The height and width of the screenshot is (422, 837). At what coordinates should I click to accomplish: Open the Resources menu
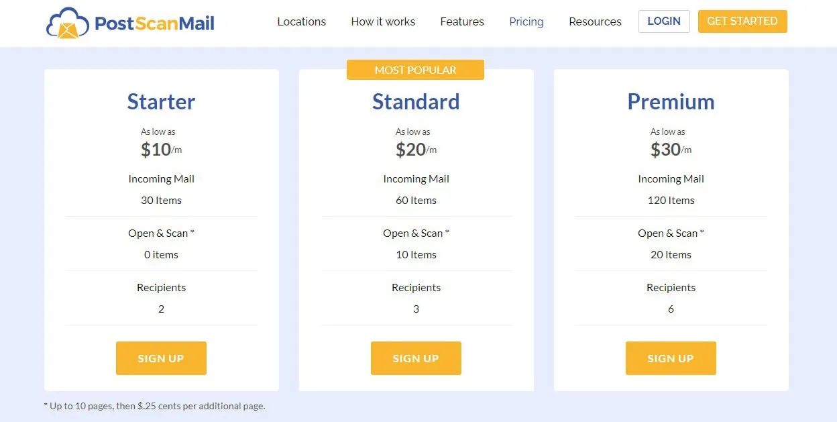click(595, 21)
